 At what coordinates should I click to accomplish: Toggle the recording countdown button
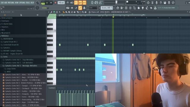[x=76, y=3]
